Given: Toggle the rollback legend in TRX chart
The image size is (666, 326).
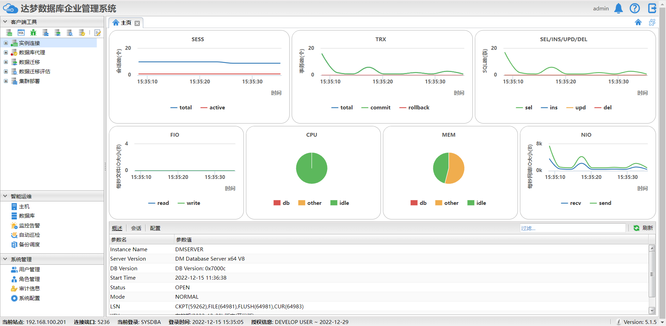Looking at the screenshot, I should click(415, 108).
